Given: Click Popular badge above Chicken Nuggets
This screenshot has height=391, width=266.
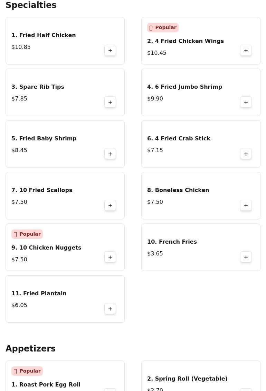Looking at the screenshot, I should (x=27, y=234).
